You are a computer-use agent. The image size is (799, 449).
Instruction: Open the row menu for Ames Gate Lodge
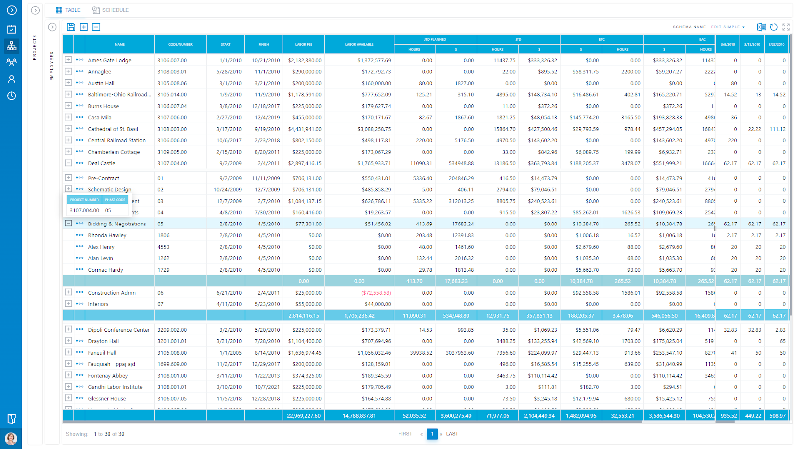[x=80, y=60]
